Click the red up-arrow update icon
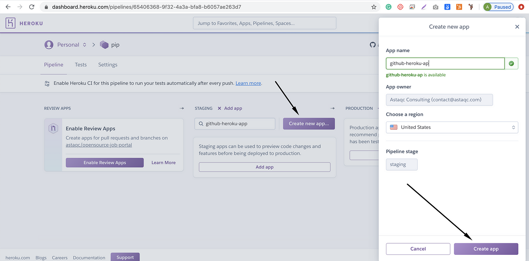 tap(522, 7)
